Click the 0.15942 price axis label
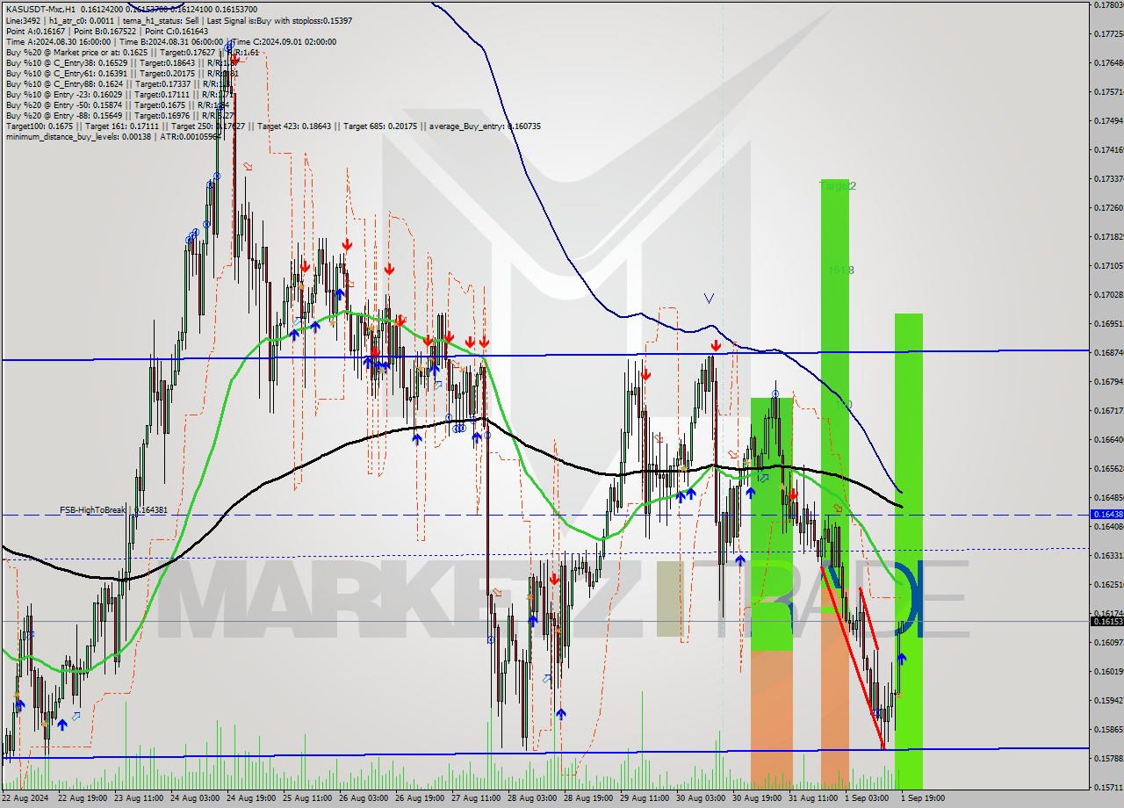 (1107, 700)
